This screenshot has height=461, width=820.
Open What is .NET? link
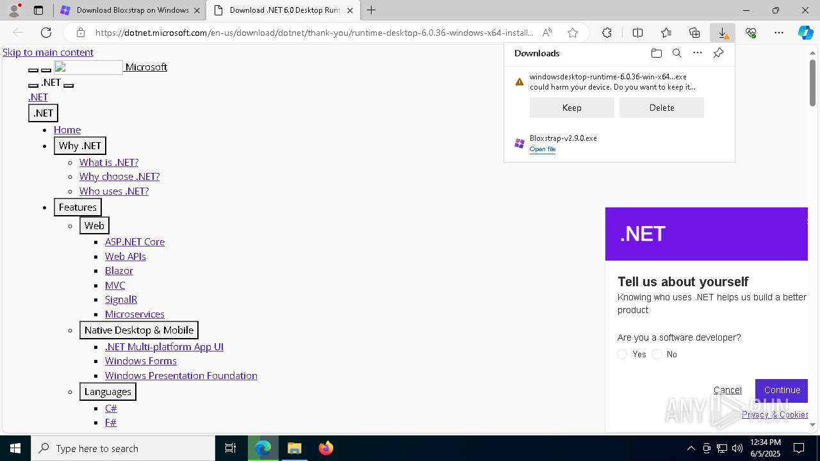[109, 162]
